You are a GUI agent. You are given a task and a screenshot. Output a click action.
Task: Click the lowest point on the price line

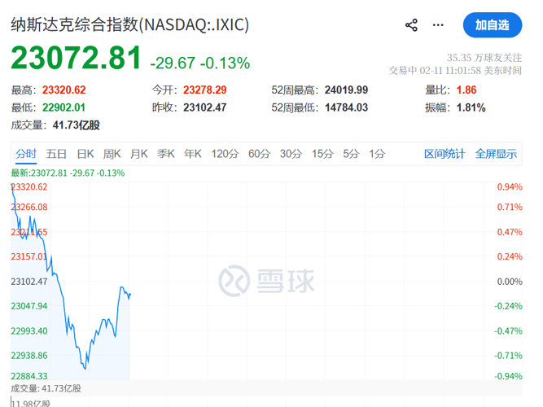click(85, 368)
